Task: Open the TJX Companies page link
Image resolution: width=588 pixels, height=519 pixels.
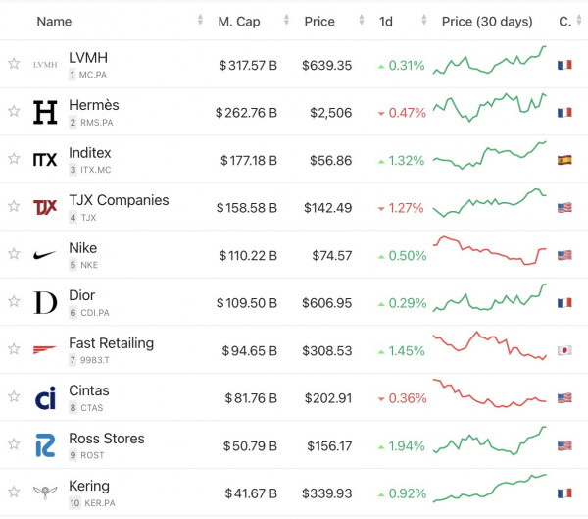Action: (119, 200)
